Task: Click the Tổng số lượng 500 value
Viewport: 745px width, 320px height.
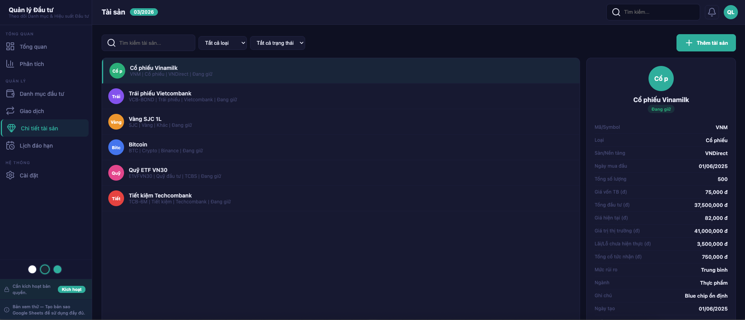Action: coord(723,179)
